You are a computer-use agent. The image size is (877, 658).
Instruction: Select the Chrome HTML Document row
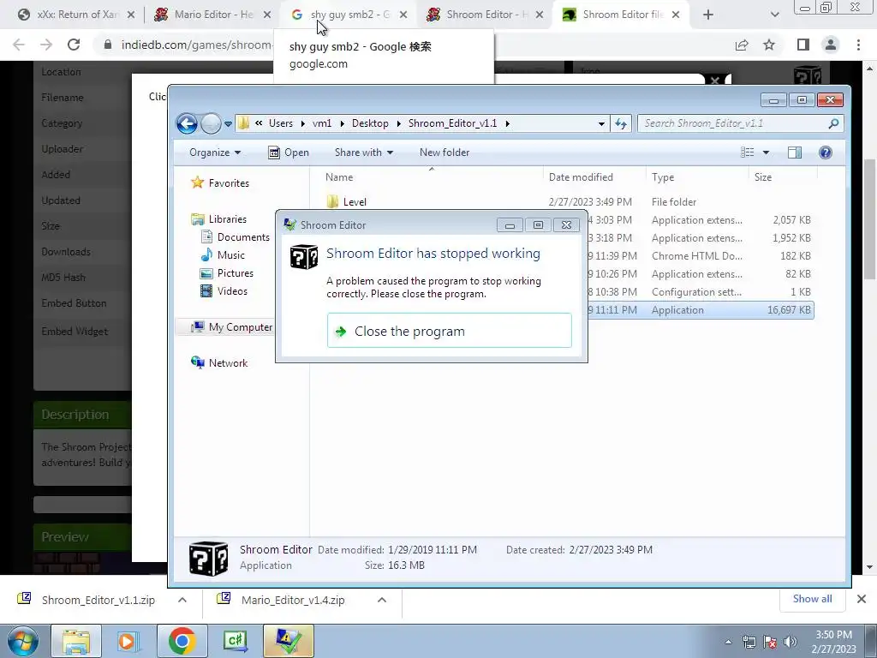(701, 255)
